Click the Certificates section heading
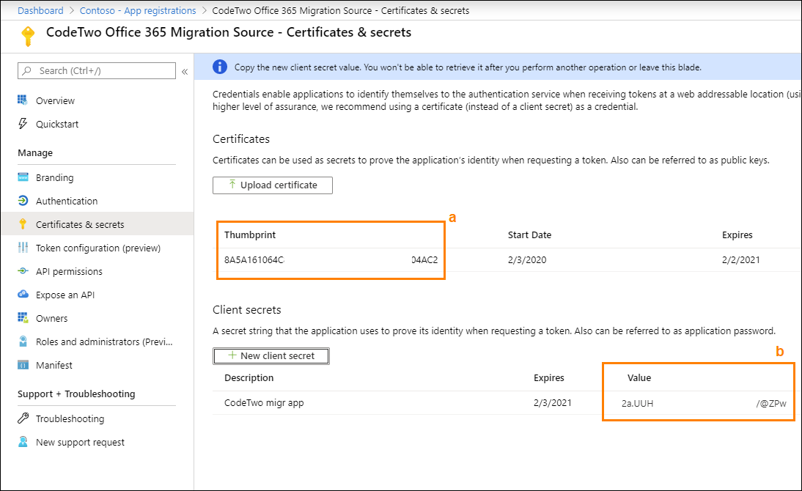 pos(241,139)
